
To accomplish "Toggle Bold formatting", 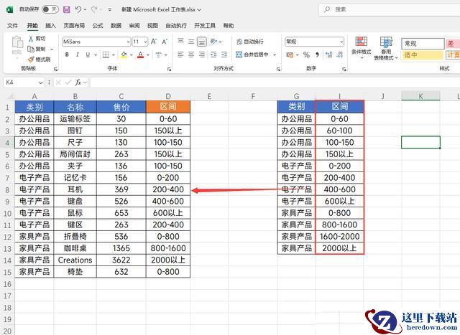I will (67, 55).
